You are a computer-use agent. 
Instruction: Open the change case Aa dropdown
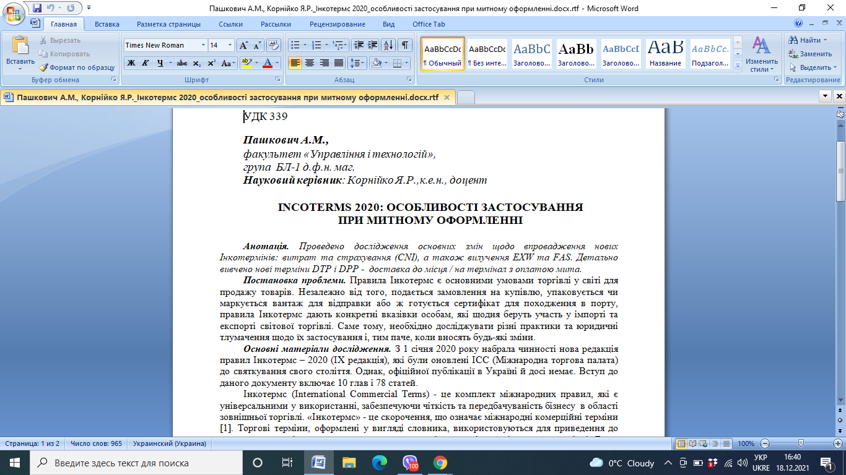click(227, 63)
